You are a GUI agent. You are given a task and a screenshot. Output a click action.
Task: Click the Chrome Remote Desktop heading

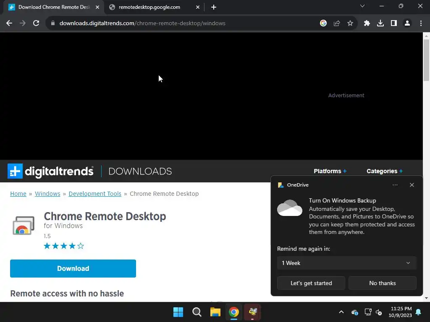pyautogui.click(x=105, y=216)
